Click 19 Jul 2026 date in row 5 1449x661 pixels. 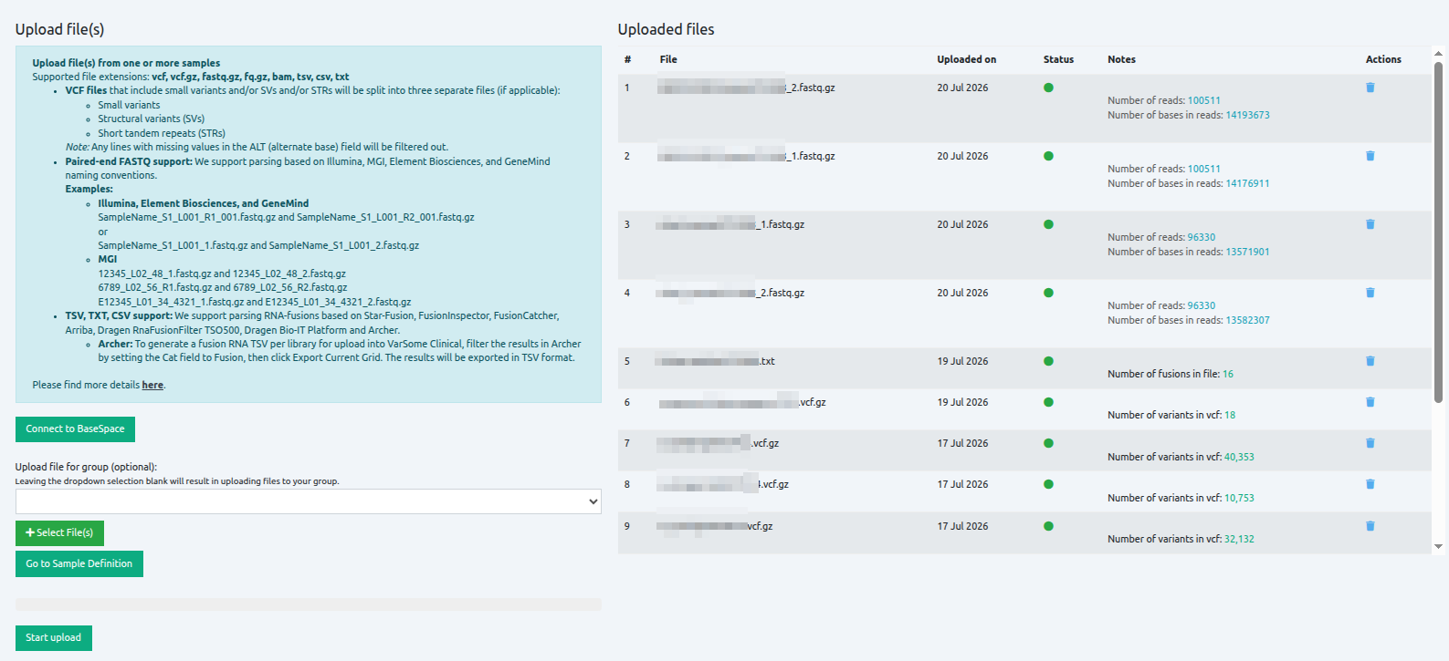click(962, 361)
